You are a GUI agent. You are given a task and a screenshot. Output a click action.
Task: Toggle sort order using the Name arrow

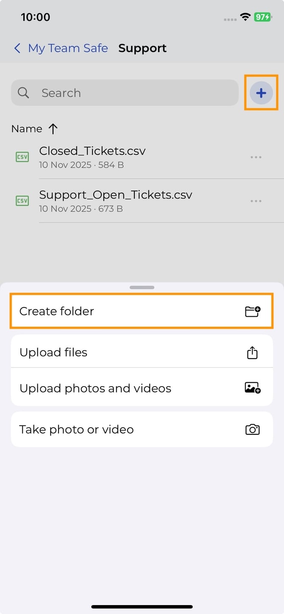click(53, 128)
